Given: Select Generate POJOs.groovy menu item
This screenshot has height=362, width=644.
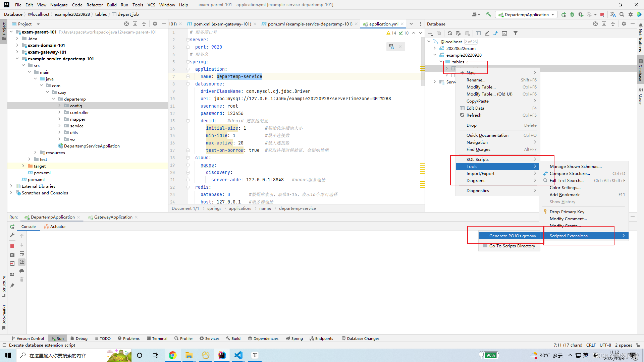Looking at the screenshot, I should tap(512, 236).
